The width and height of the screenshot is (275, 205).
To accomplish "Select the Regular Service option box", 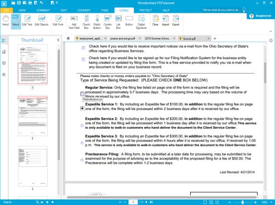I will tap(82, 94).
